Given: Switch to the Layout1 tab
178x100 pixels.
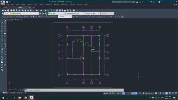Looking at the screenshot, I should (12, 93).
